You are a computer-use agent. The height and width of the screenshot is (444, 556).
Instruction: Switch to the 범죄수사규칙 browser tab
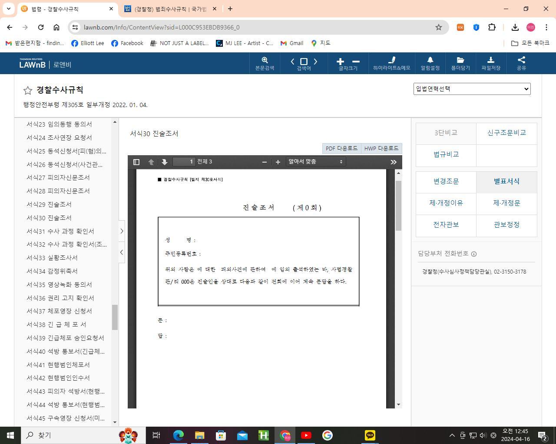[x=170, y=9]
